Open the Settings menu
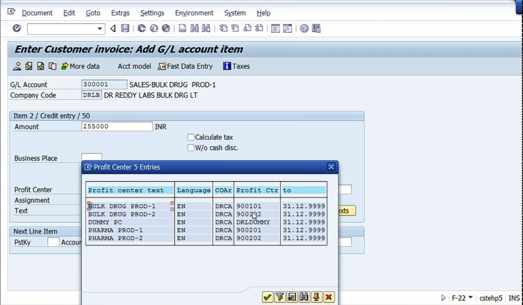The width and height of the screenshot is (523, 305). point(152,13)
